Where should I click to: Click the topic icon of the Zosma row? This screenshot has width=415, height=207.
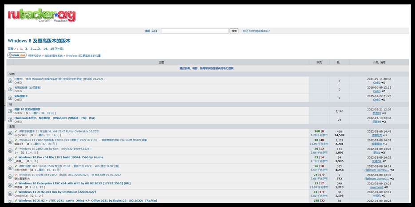(x=10, y=159)
